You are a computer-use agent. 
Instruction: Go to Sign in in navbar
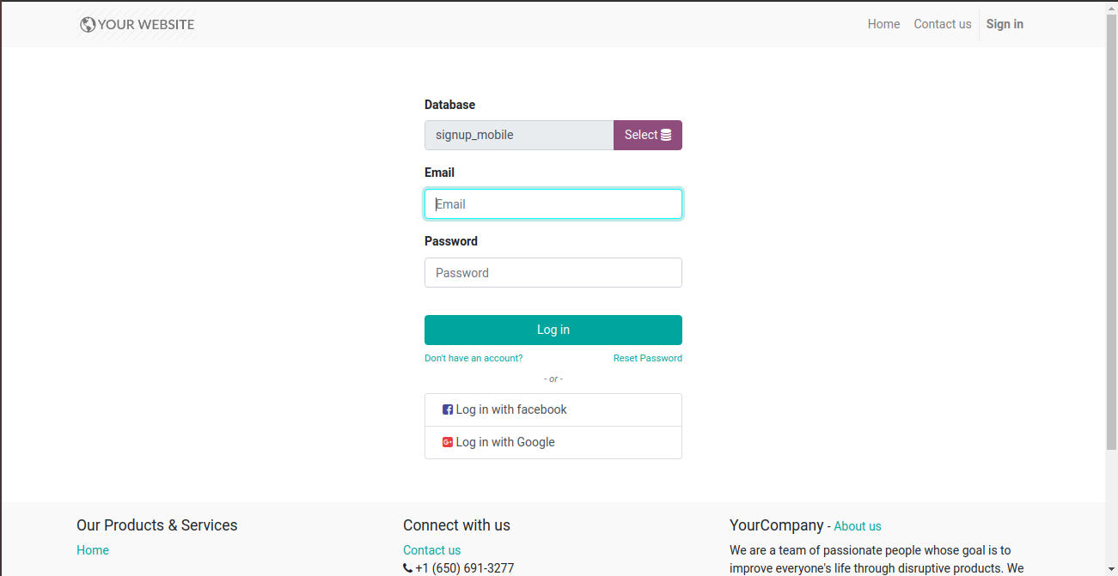[1005, 24]
